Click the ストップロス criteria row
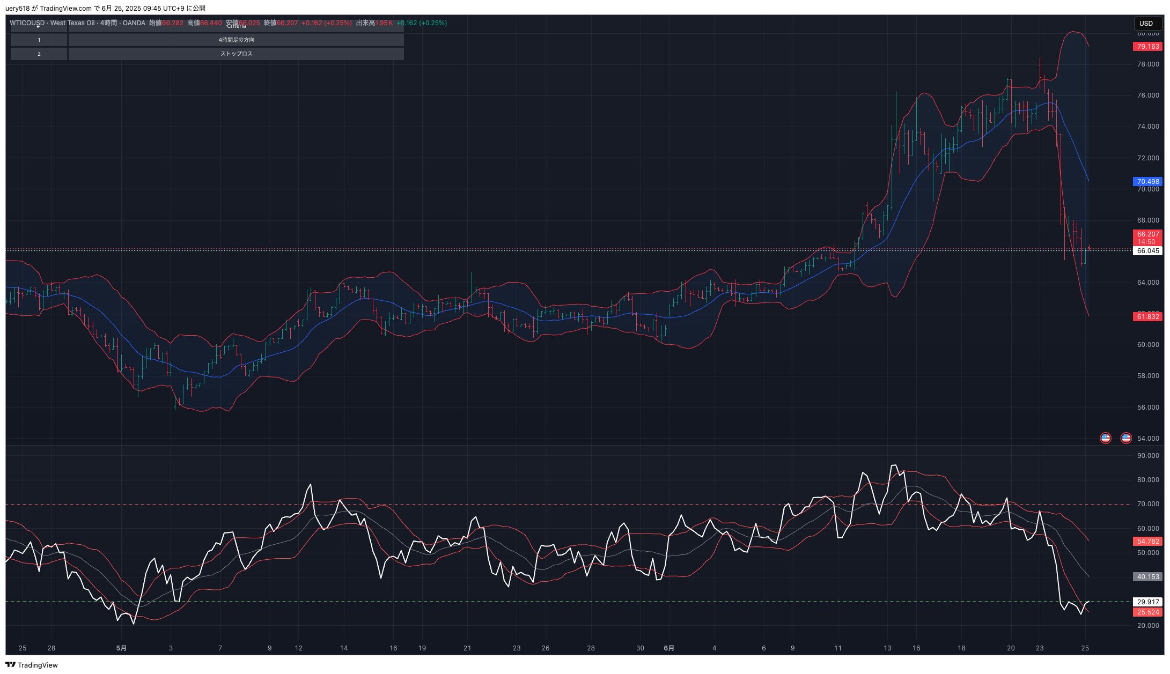The height and width of the screenshot is (674, 1170). pos(236,54)
